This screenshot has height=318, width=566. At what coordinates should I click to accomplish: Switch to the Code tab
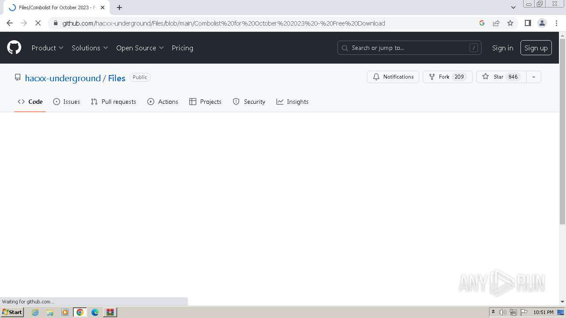click(30, 102)
